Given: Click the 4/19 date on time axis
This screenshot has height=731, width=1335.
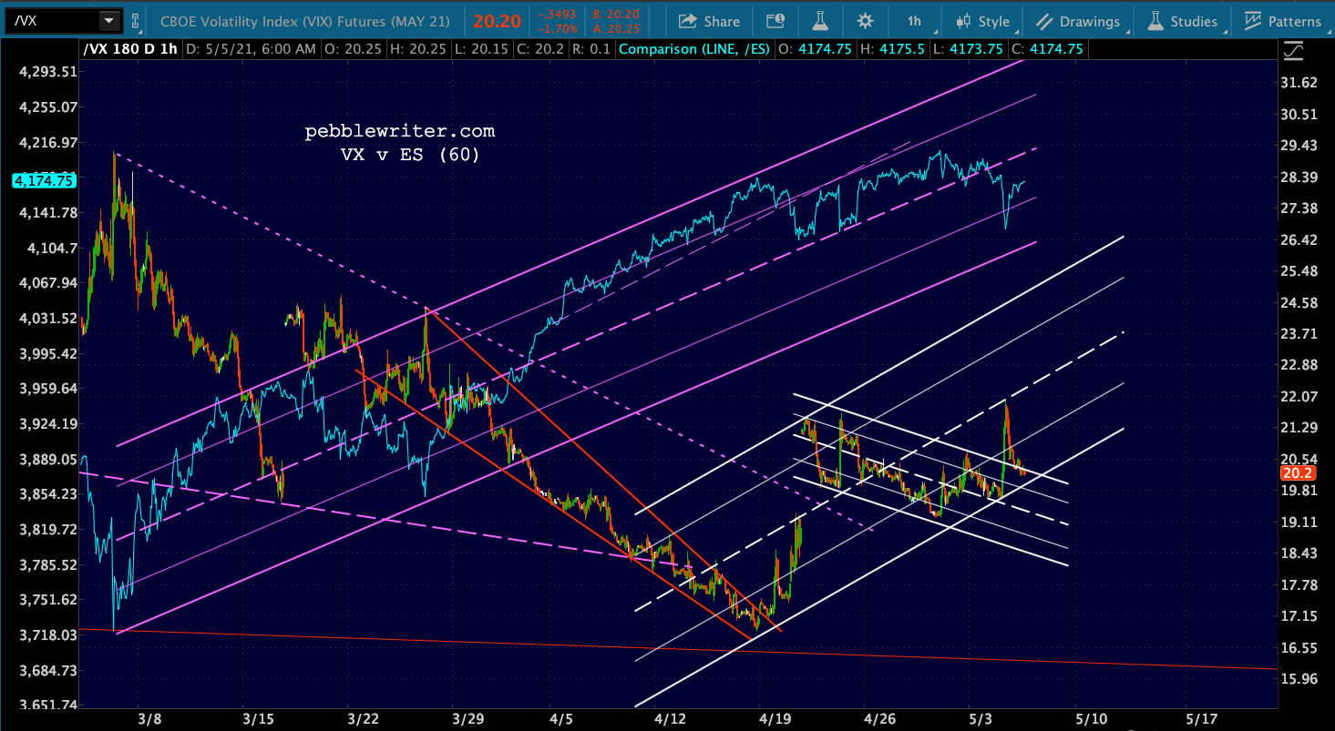Looking at the screenshot, I should click(773, 718).
